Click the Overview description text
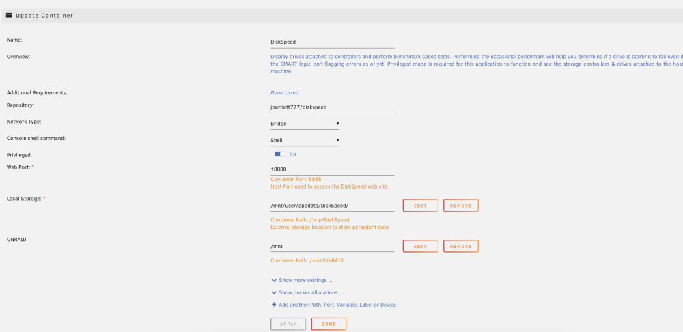683x332 pixels. click(x=477, y=64)
